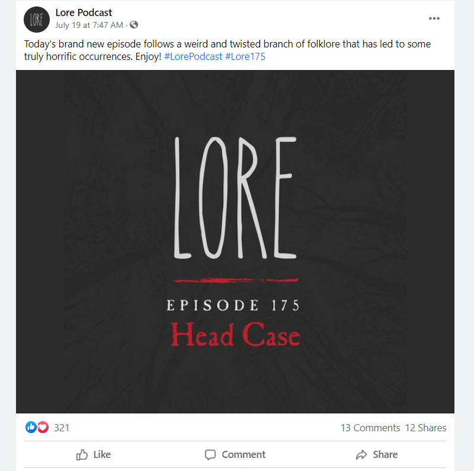
Task: Open the Lore Podcast page name link
Action: click(84, 12)
